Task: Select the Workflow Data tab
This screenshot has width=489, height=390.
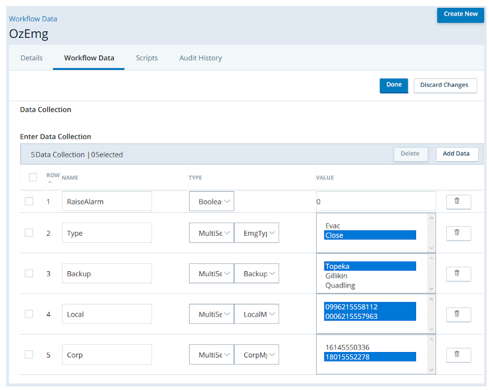Action: point(89,58)
